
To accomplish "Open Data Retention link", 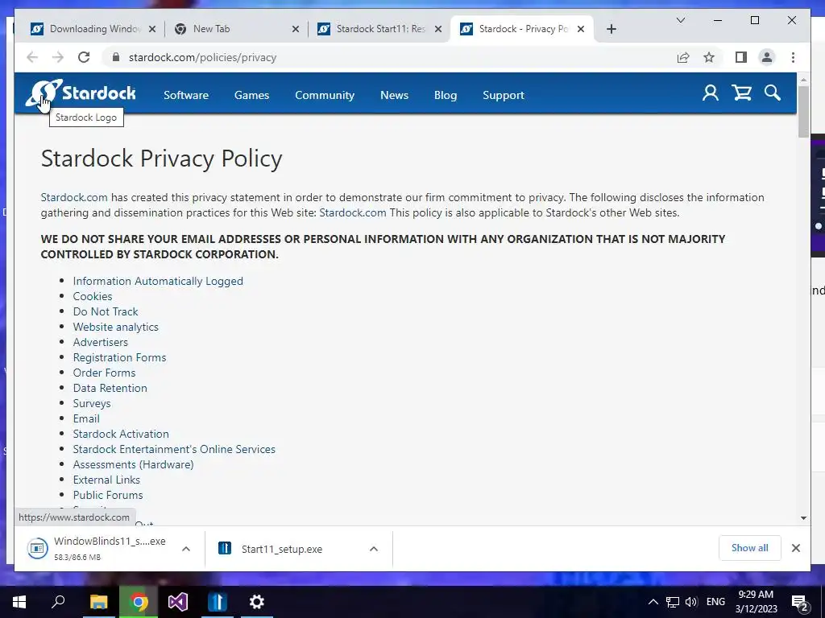I will click(x=110, y=388).
